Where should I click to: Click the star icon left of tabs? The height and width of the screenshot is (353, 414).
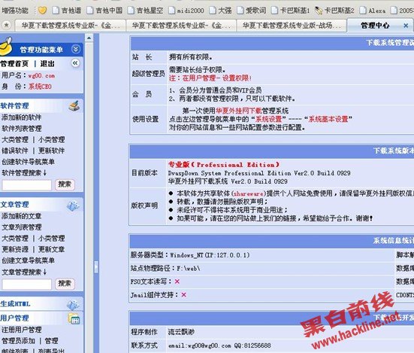pos(7,26)
